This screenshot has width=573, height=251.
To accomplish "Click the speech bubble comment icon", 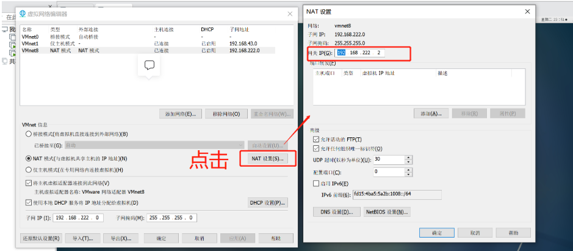I will [149, 65].
